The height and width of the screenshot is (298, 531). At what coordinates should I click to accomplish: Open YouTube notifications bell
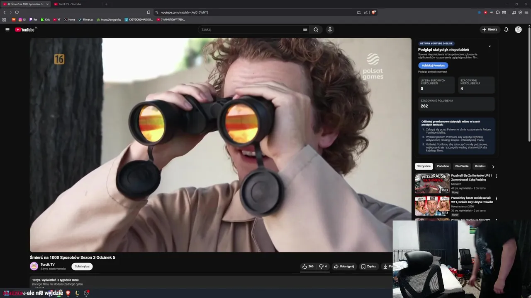[506, 29]
